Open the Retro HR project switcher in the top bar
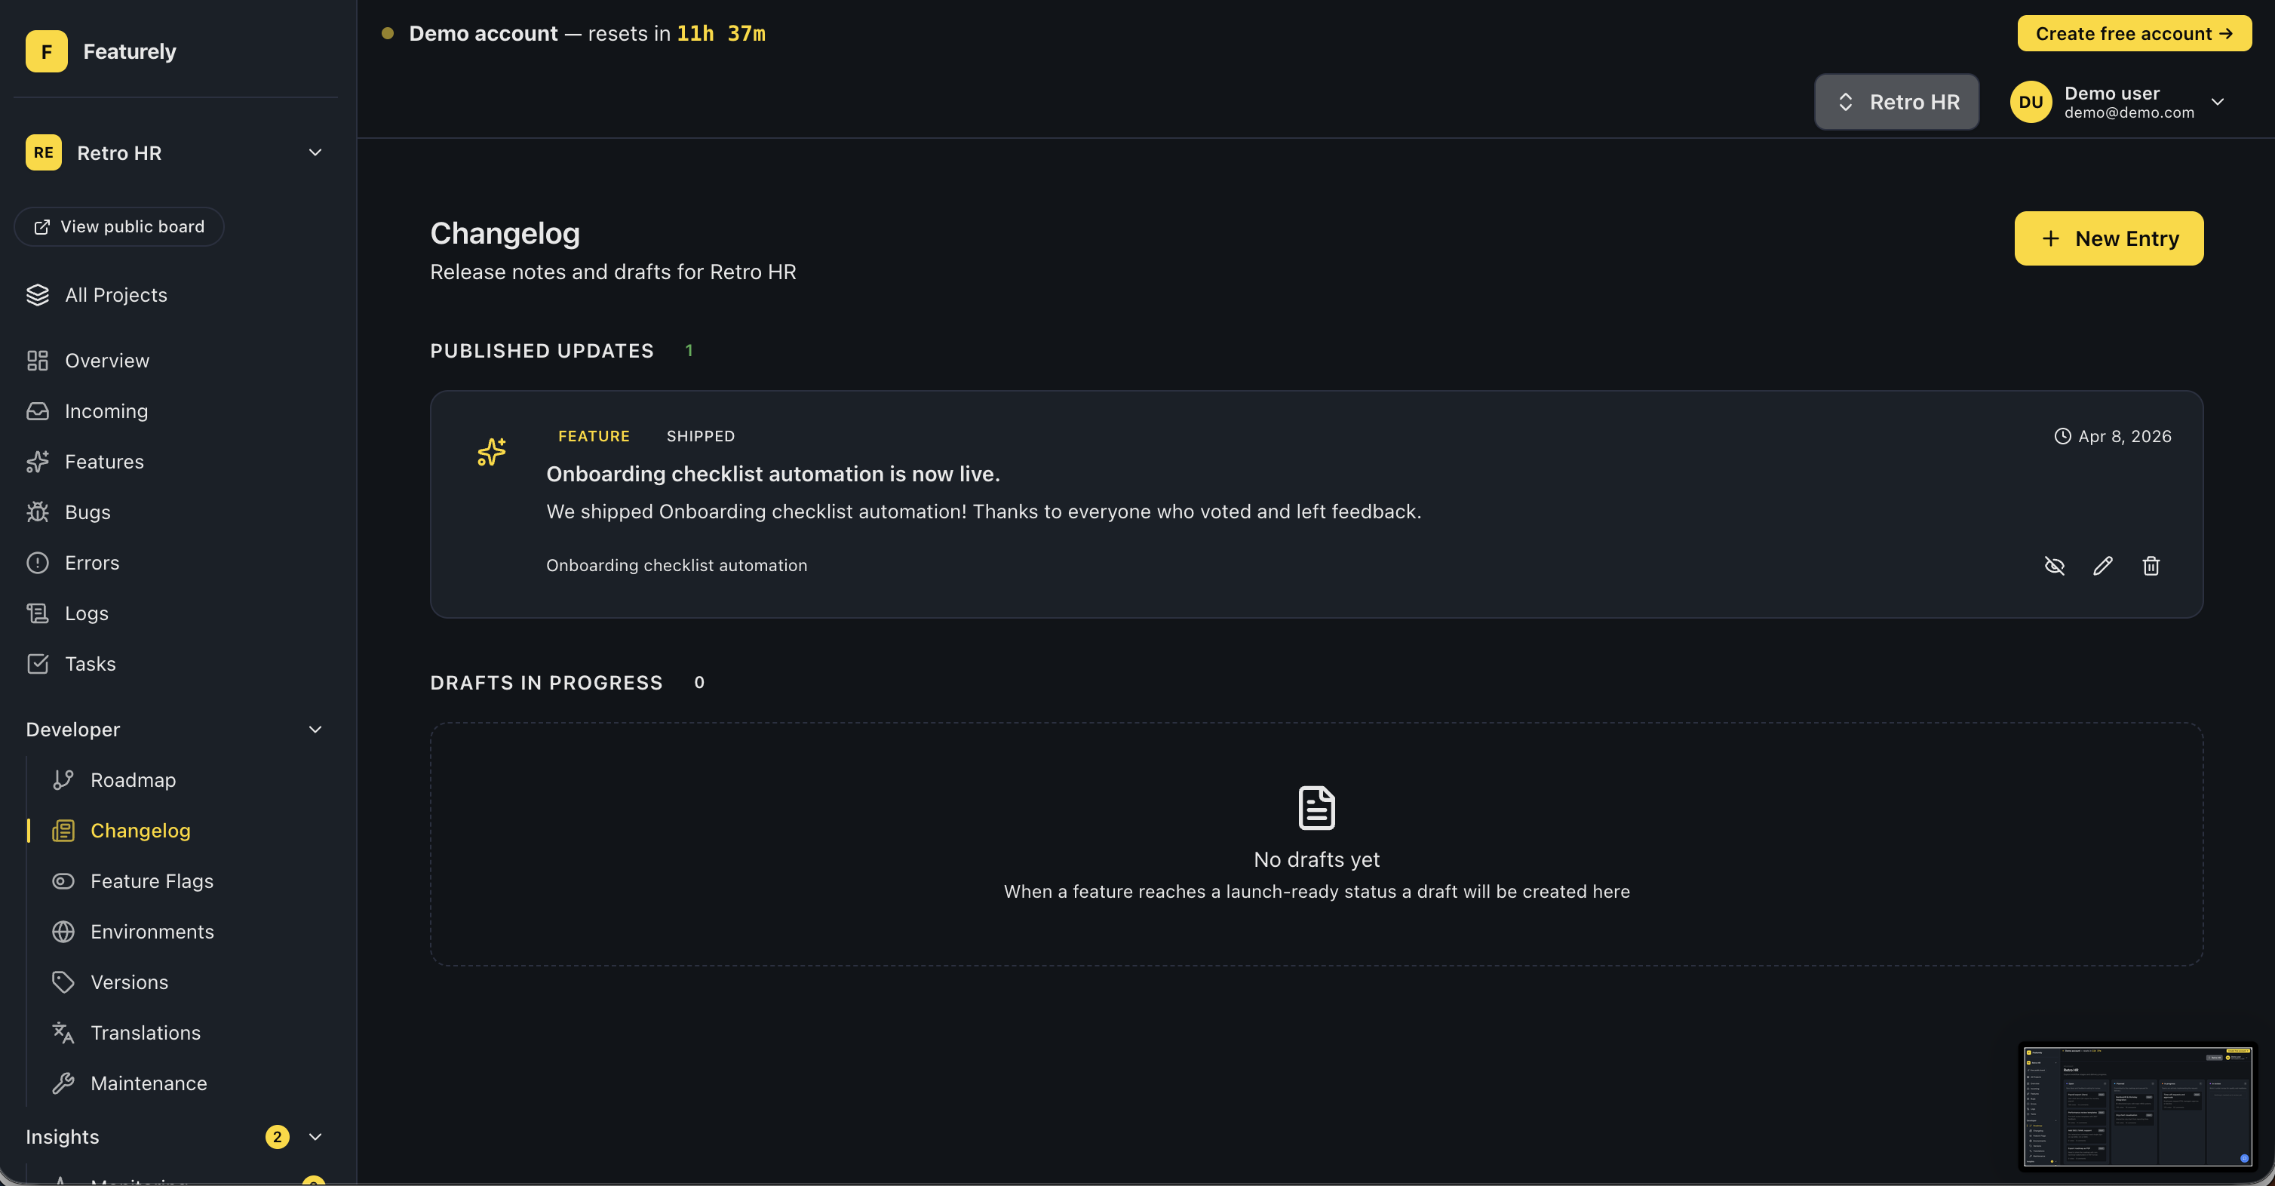This screenshot has height=1186, width=2275. point(1896,103)
